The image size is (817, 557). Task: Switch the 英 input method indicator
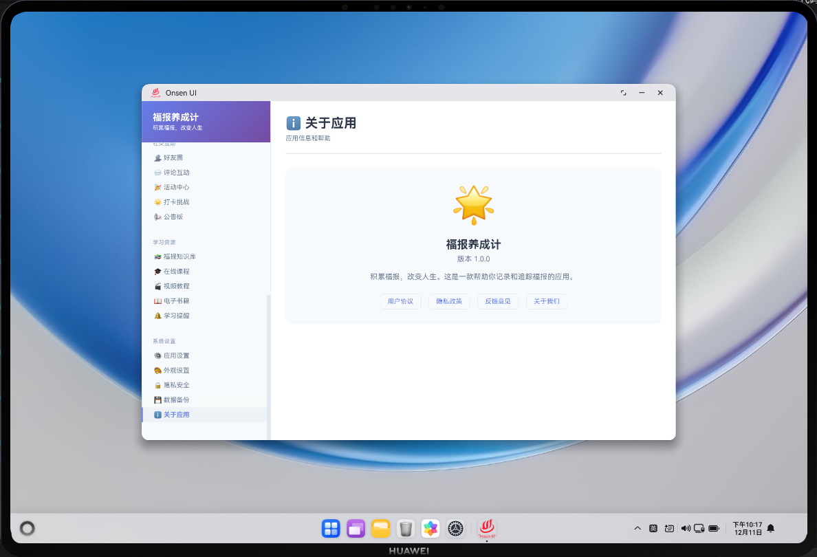653,528
